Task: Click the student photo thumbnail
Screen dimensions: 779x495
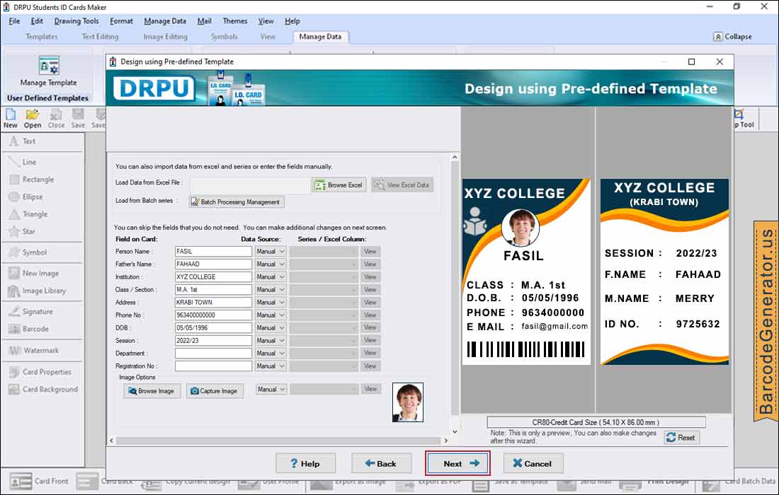Action: click(408, 402)
